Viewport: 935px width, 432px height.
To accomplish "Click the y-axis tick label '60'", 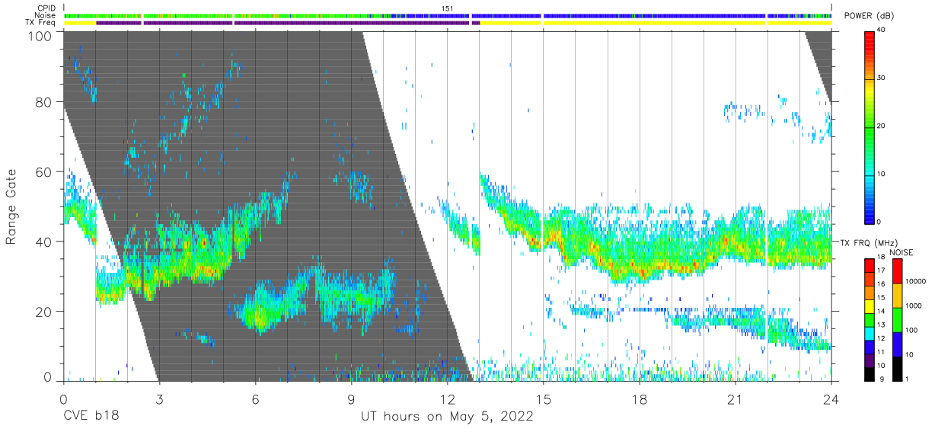I will [43, 171].
